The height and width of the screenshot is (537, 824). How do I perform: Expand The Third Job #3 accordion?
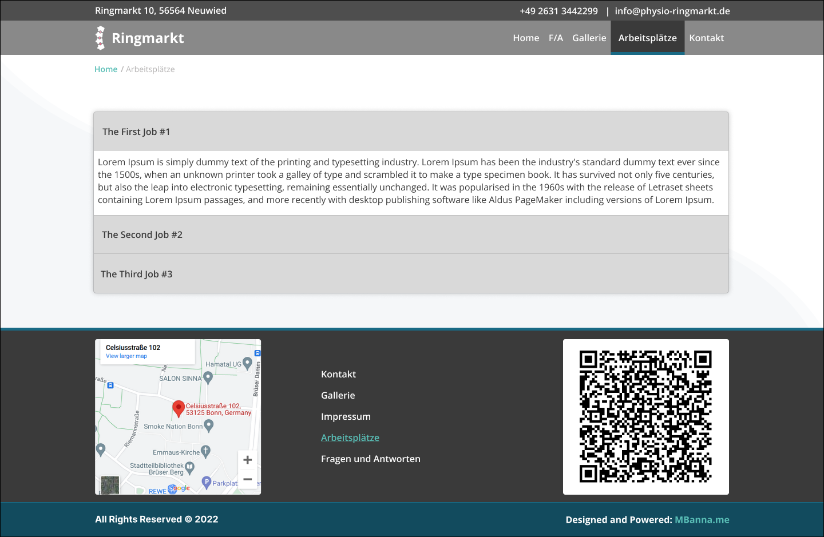tap(411, 274)
